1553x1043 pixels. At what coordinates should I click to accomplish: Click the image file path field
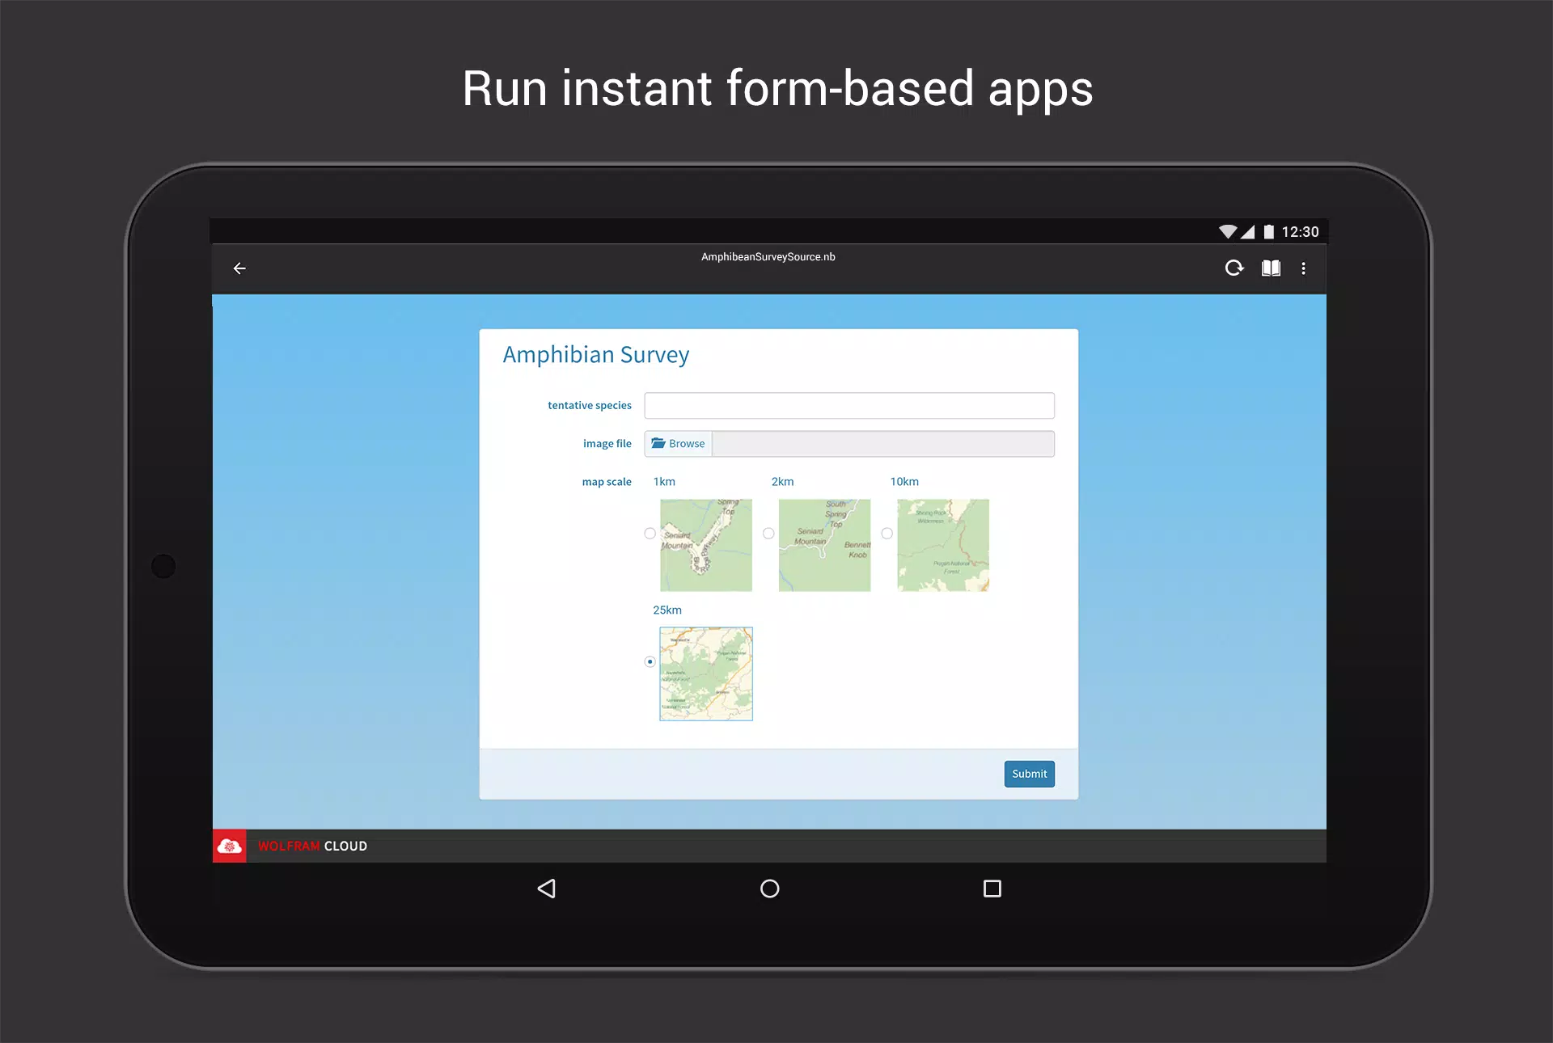click(x=883, y=444)
